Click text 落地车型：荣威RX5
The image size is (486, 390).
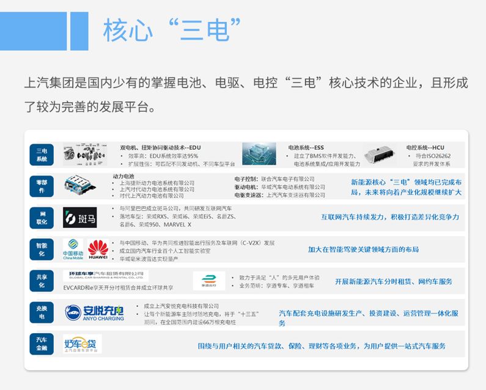(145, 217)
